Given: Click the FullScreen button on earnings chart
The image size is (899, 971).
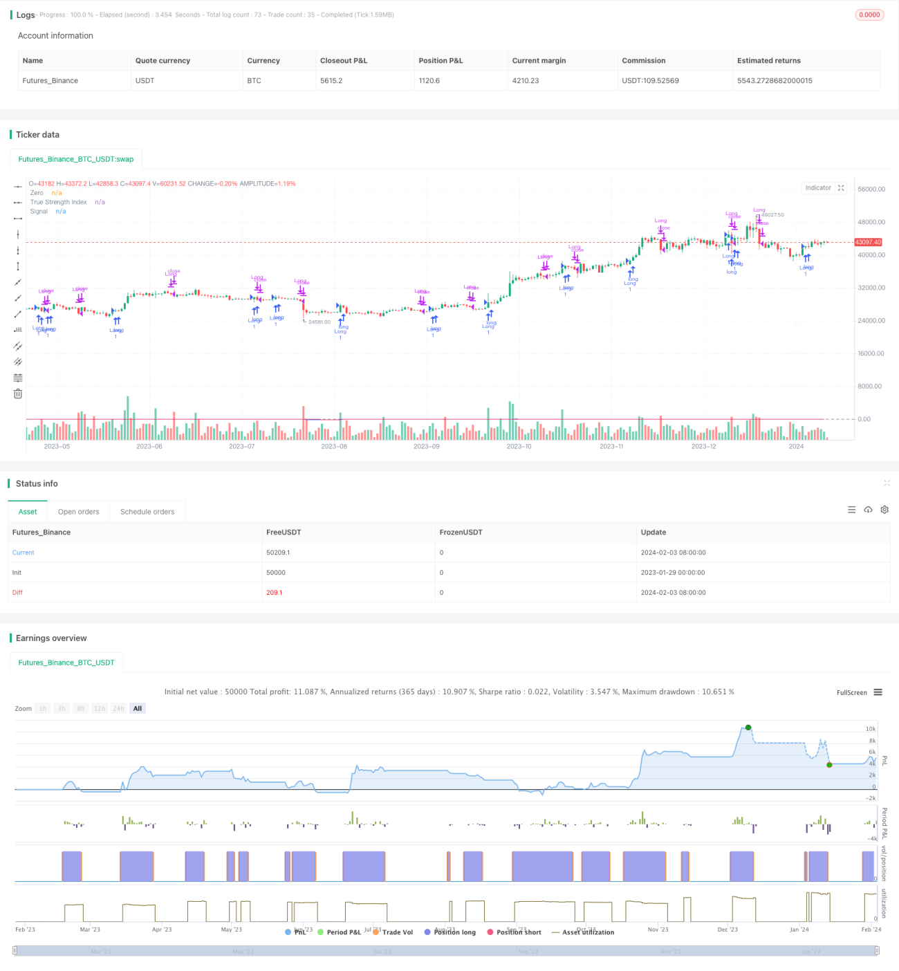Looking at the screenshot, I should pyautogui.click(x=851, y=692).
